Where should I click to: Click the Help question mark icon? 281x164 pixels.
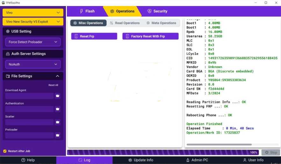(23, 160)
